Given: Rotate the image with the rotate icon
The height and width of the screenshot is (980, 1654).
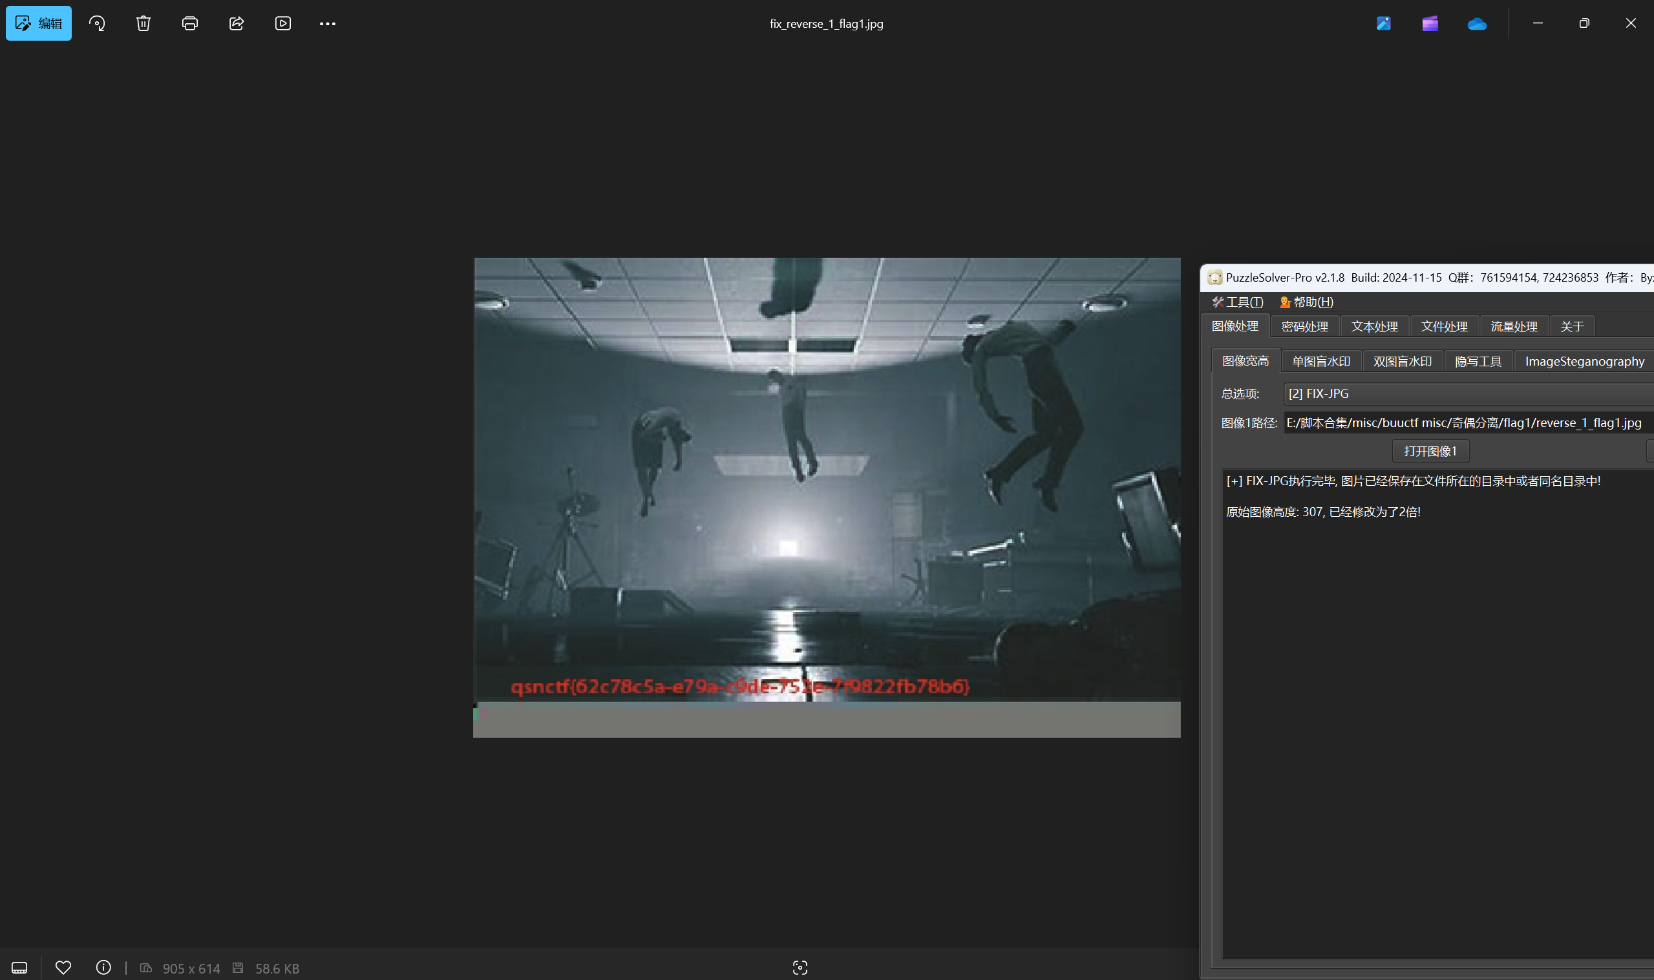Looking at the screenshot, I should (x=97, y=23).
